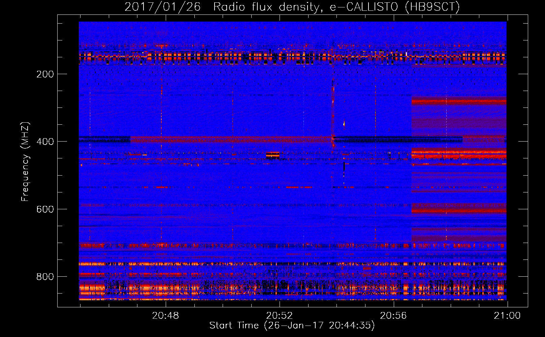
Task: Click the '20:52' time tick label
Action: point(280,316)
